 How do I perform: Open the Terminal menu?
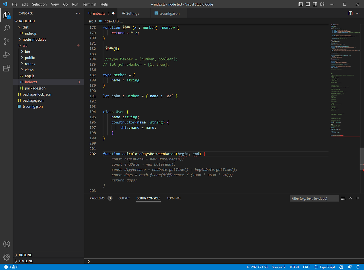[x=89, y=4]
